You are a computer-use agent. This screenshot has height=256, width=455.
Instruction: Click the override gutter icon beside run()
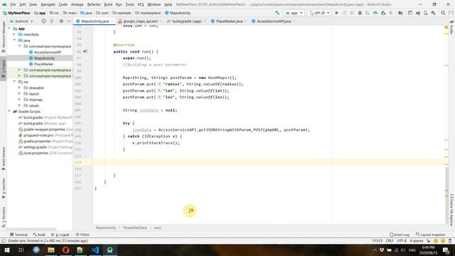[85, 51]
